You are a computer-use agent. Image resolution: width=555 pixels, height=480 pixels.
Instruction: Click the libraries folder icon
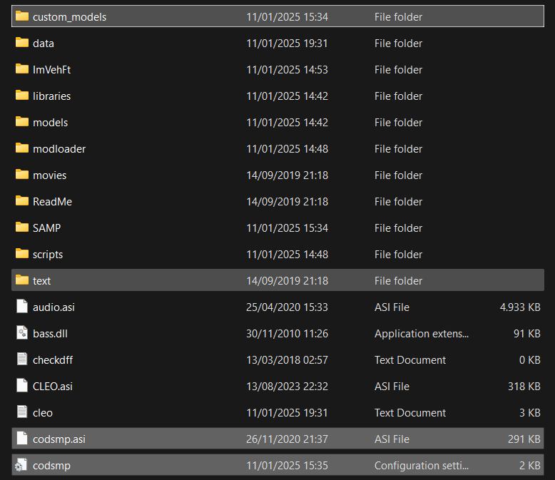22,96
